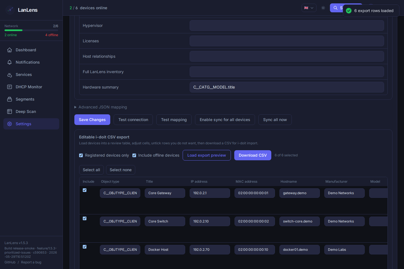Click Sync all now button

(275, 120)
